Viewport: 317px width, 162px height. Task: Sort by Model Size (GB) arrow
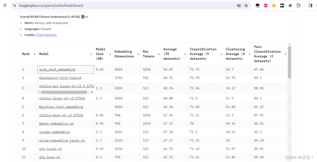click(110, 54)
